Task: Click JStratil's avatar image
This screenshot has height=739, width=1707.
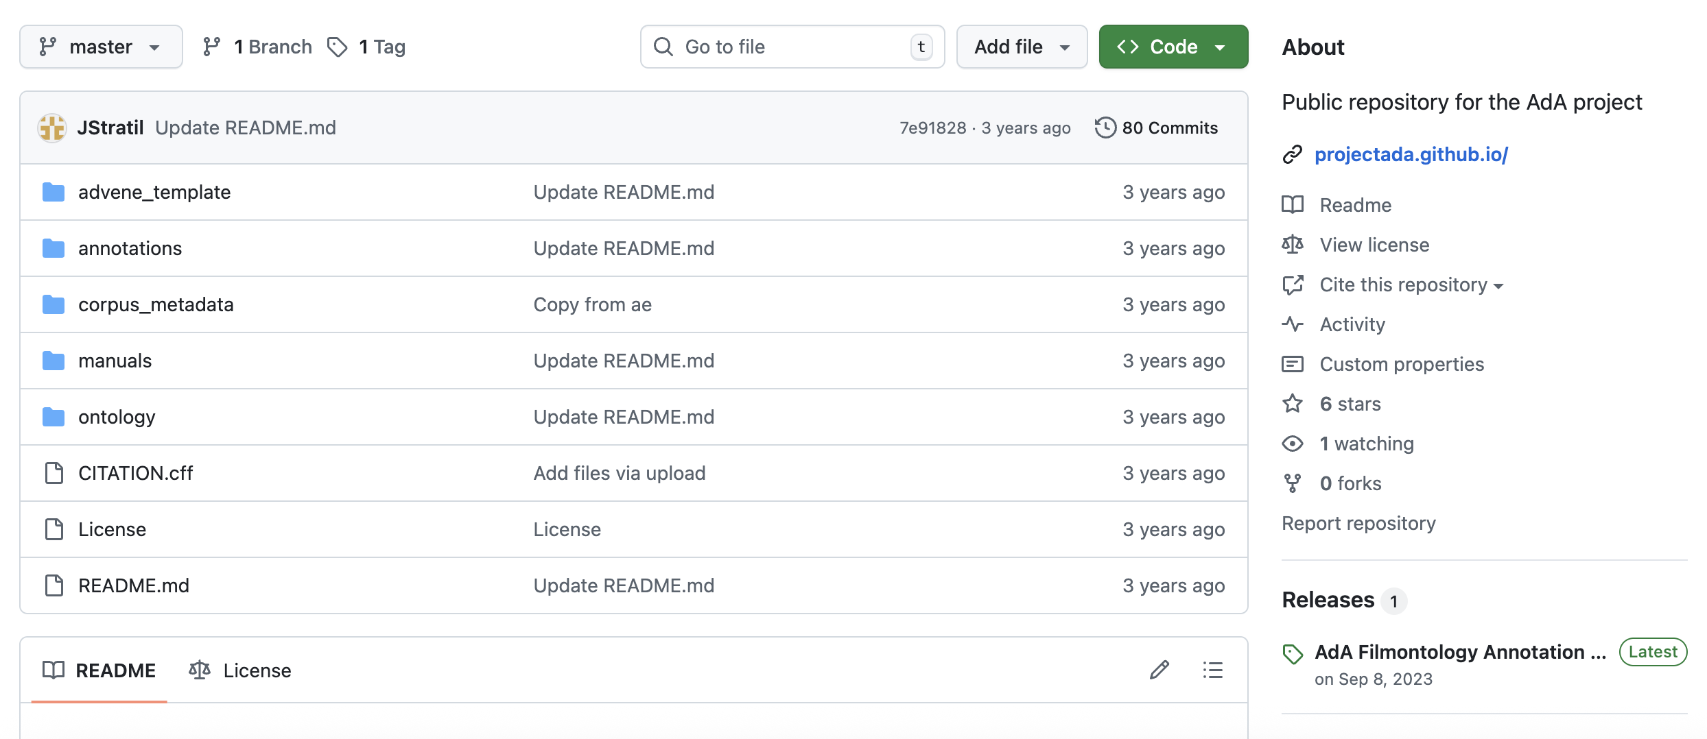Action: [52, 128]
